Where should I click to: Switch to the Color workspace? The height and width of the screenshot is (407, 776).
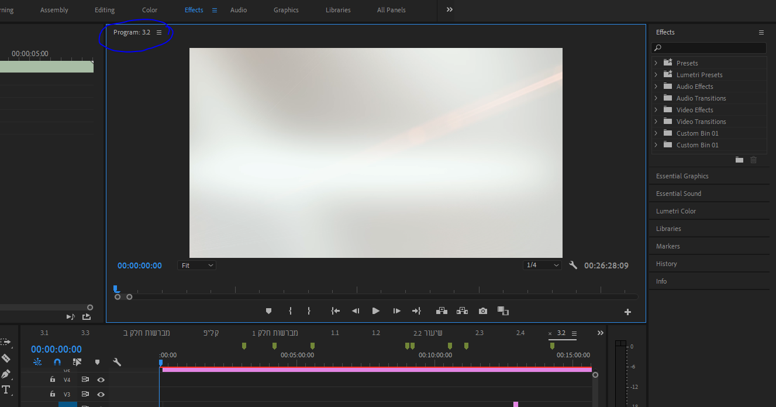point(150,10)
